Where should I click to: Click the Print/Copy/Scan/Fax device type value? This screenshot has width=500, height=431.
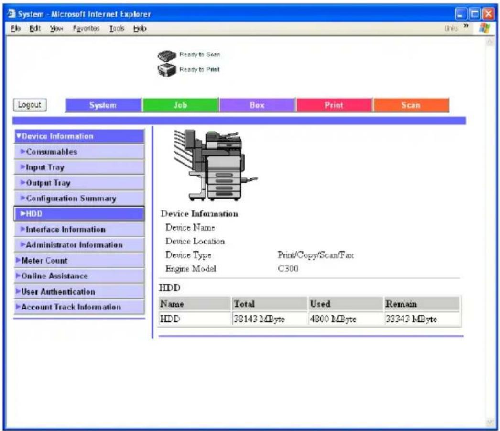pos(315,255)
